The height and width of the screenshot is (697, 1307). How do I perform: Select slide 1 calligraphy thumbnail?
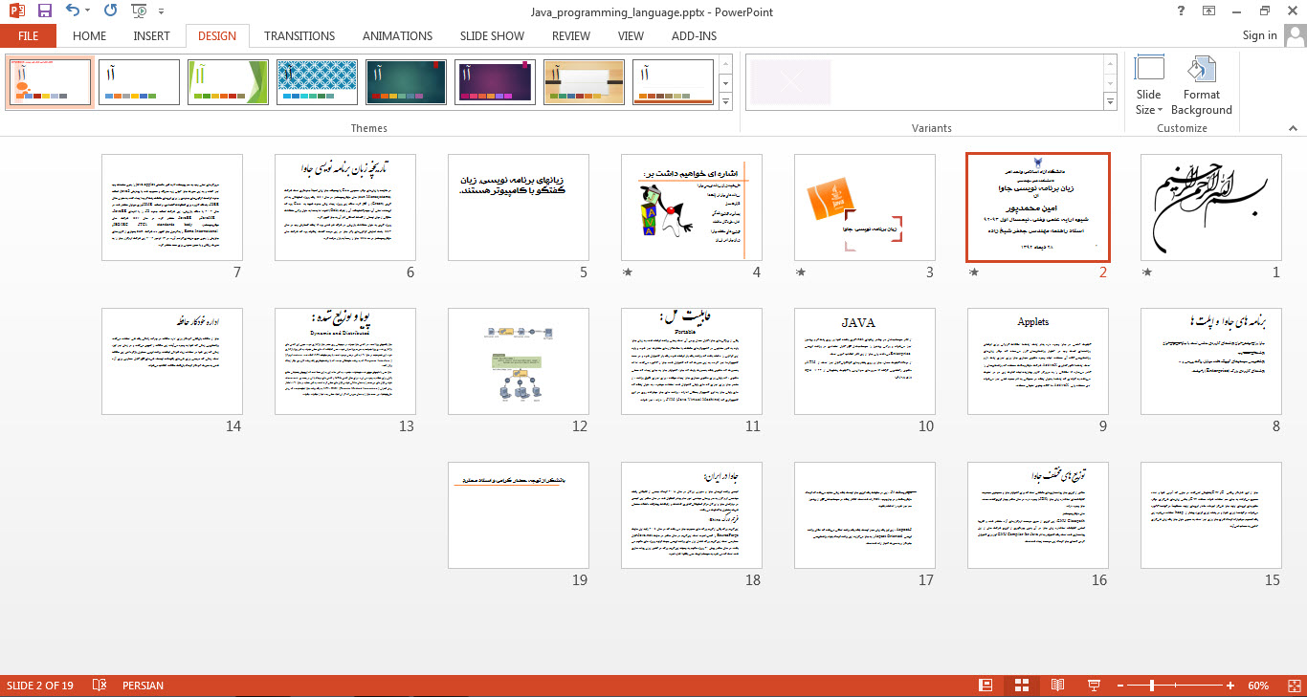coord(1211,207)
